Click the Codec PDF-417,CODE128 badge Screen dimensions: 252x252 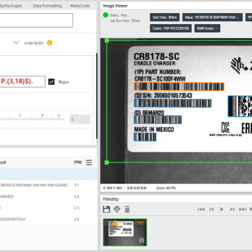171,28
